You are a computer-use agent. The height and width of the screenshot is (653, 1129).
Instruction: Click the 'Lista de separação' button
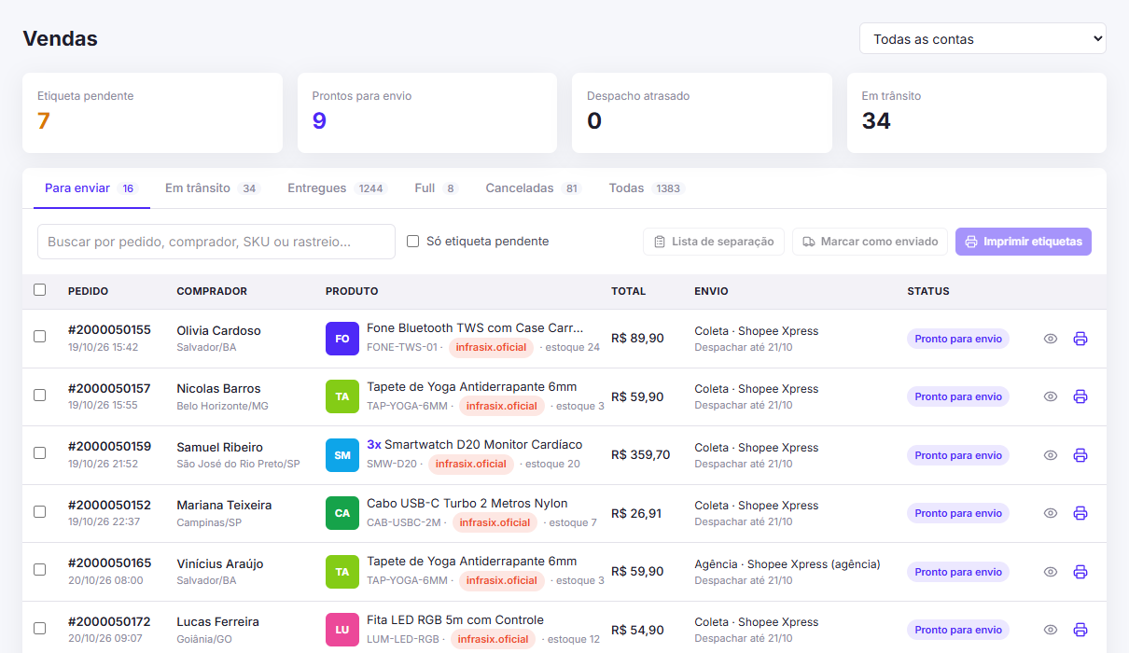pos(714,242)
